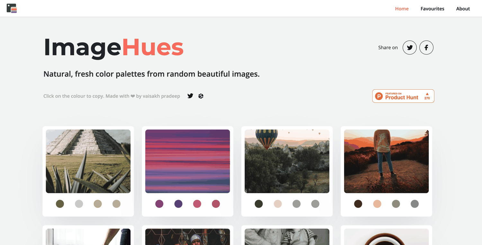This screenshot has width=482, height=245.
Task: Copy the olive green swatch under pyramid
Action: [x=60, y=204]
